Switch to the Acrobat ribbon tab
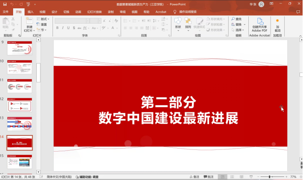The image size is (303, 180). pyautogui.click(x=160, y=12)
